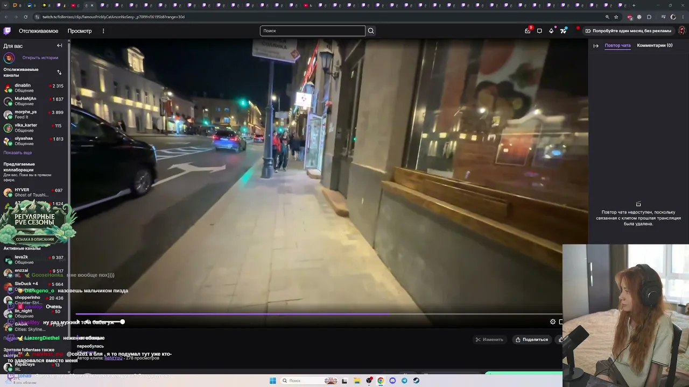Open the Открыть истории stories link
Screen dimensions: 689x387
pos(40,58)
